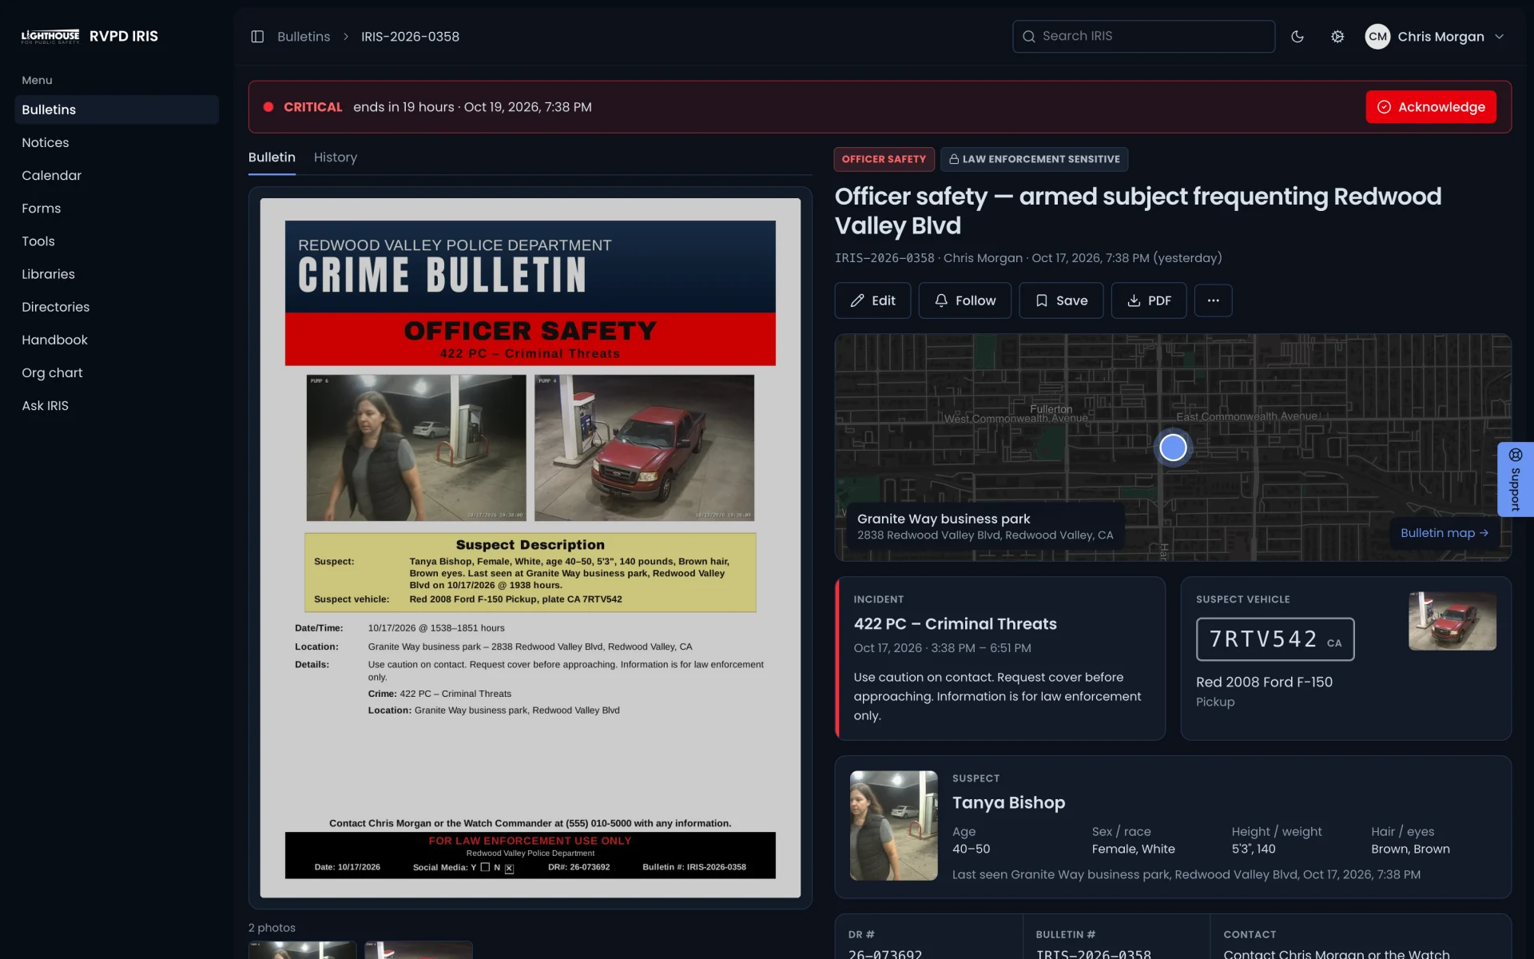This screenshot has height=959, width=1534.
Task: Click the blue map location marker
Action: [x=1173, y=448]
